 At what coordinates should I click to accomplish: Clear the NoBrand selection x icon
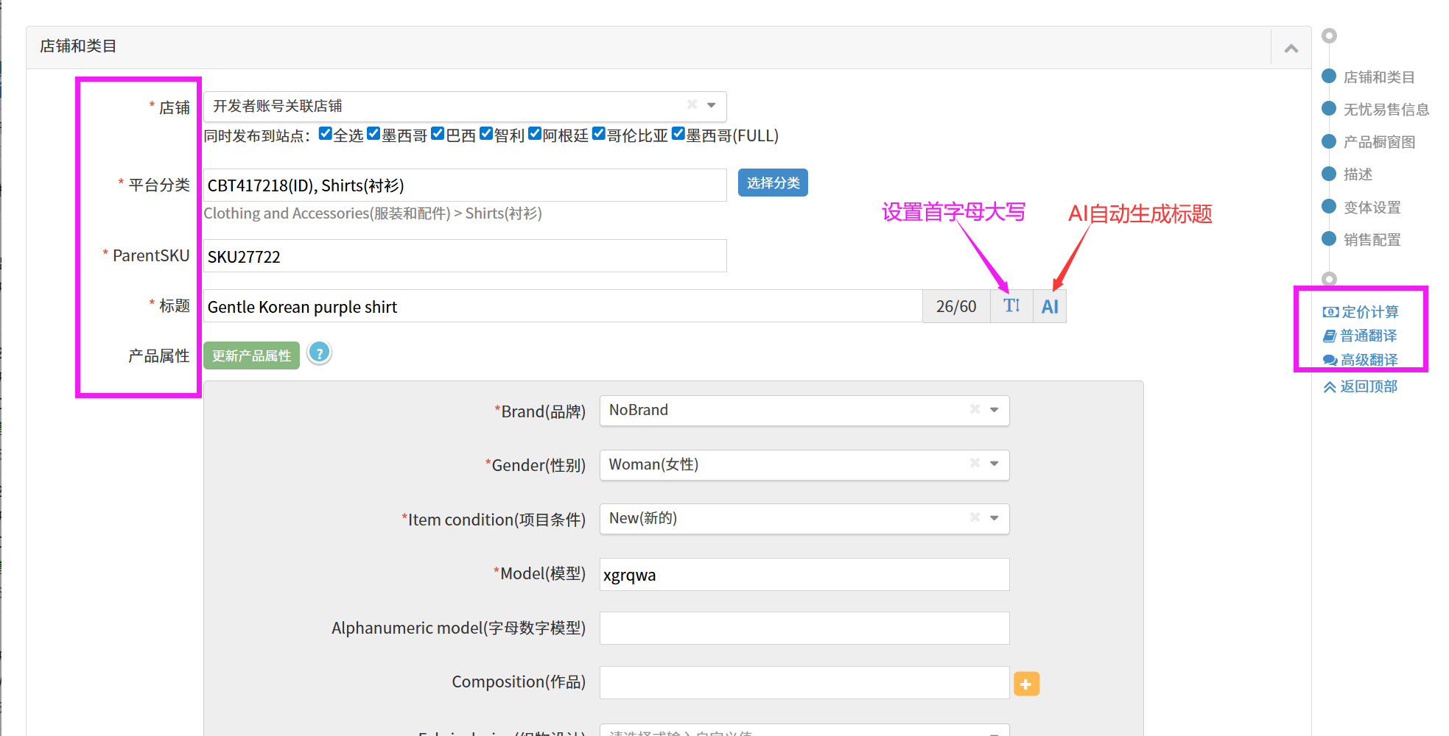click(x=975, y=409)
